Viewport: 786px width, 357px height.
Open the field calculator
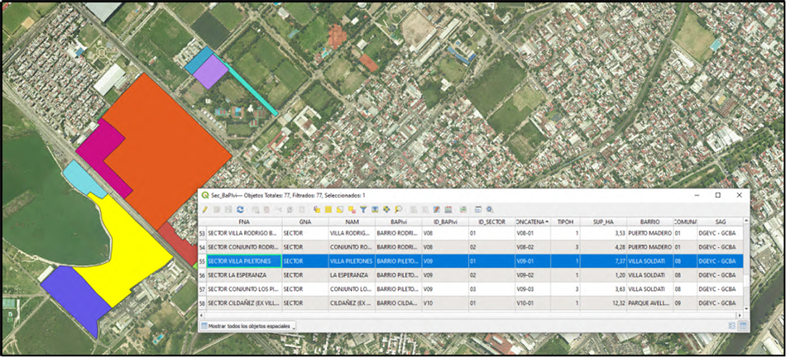tap(436, 210)
